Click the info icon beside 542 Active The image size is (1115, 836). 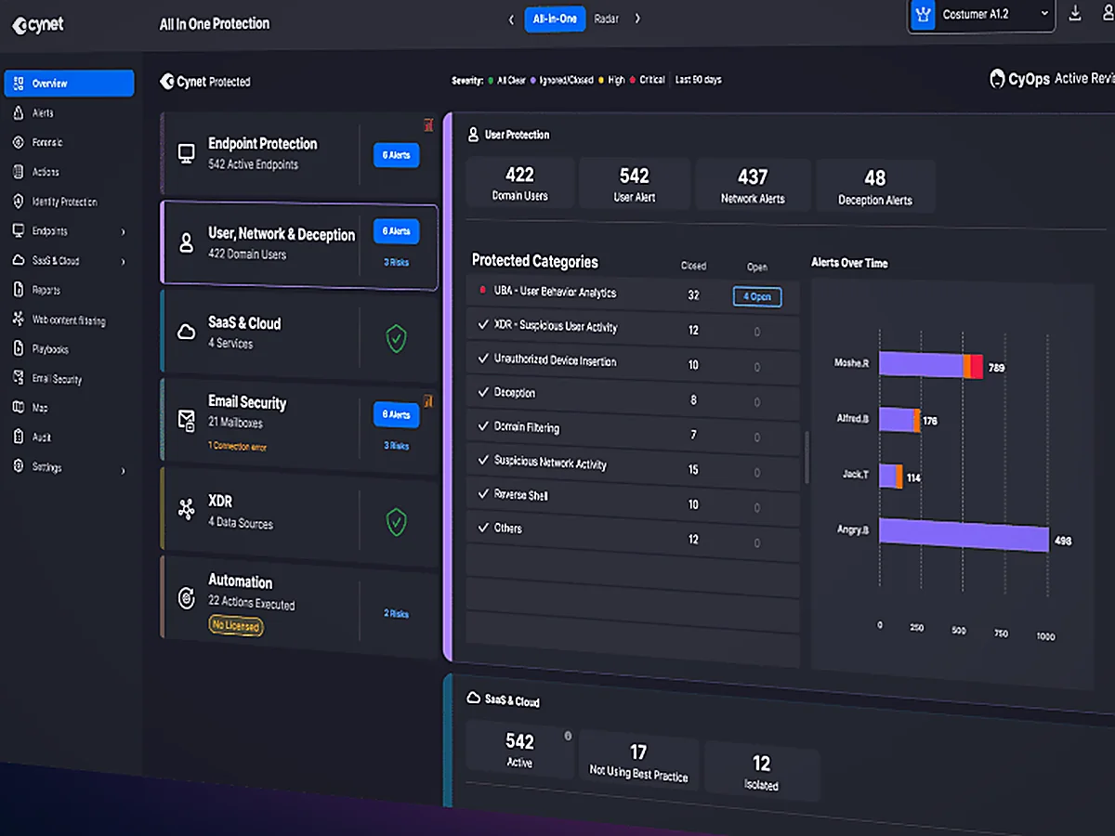click(568, 736)
